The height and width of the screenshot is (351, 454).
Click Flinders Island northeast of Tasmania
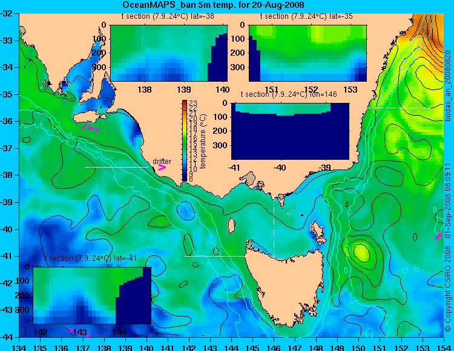pyautogui.click(x=318, y=232)
